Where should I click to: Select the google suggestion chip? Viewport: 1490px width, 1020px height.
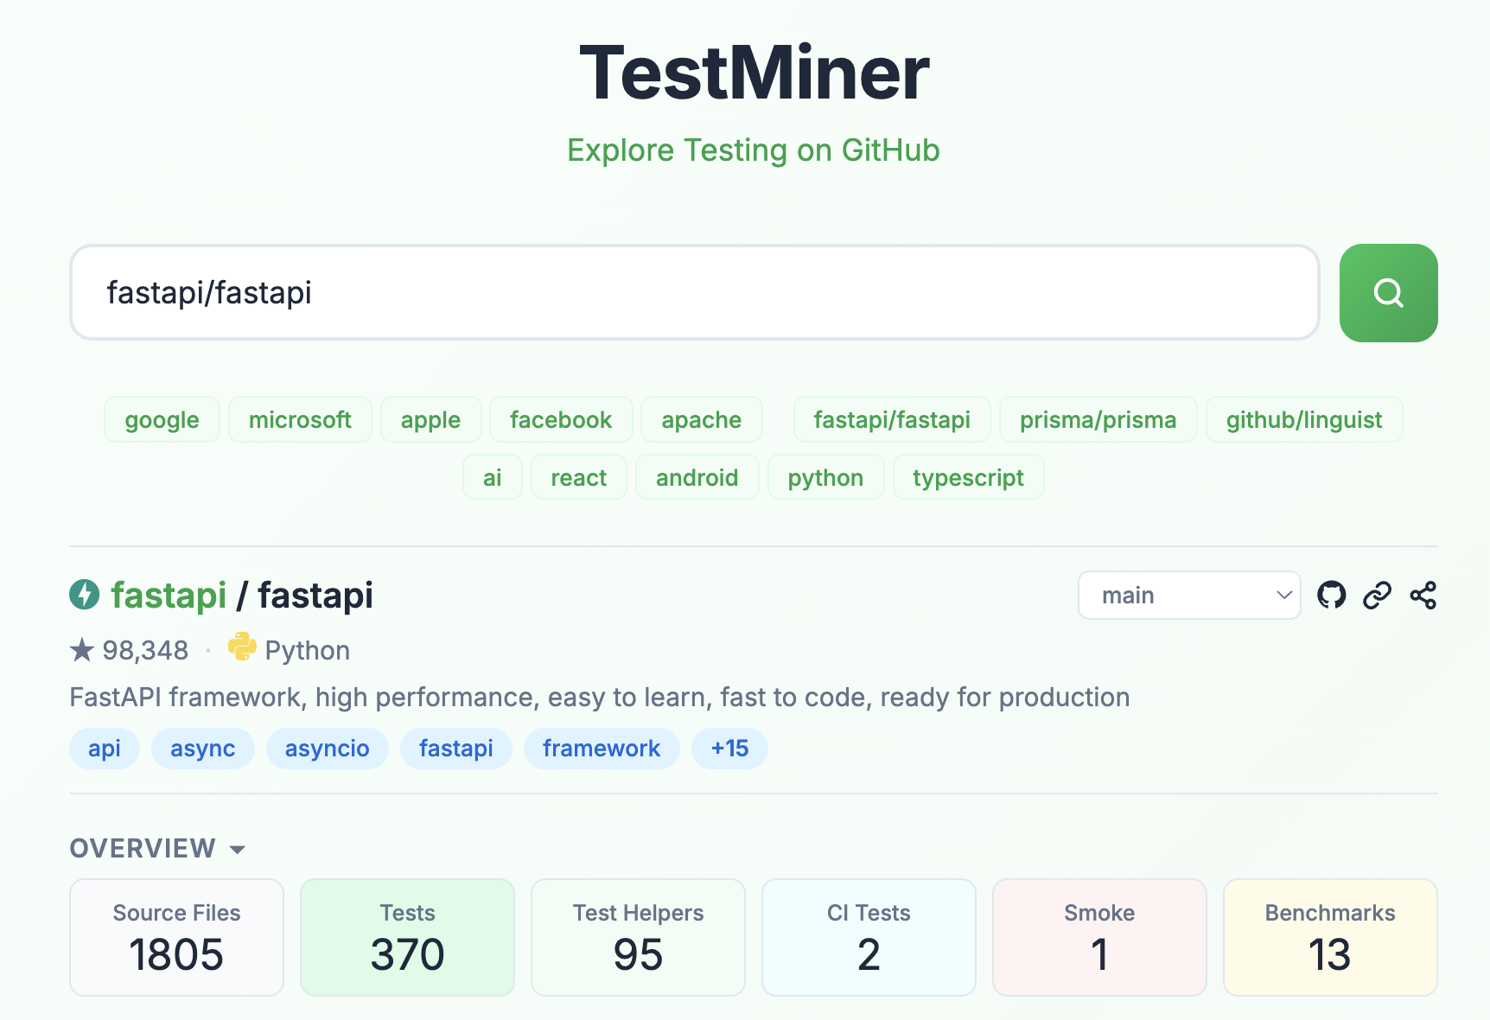tap(162, 420)
